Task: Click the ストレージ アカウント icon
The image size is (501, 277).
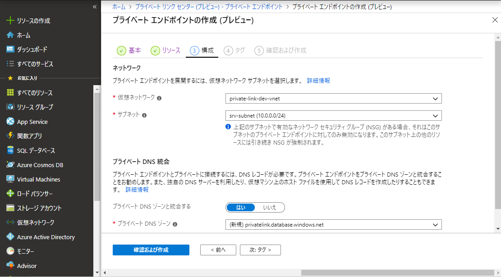Action: [x=10, y=208]
